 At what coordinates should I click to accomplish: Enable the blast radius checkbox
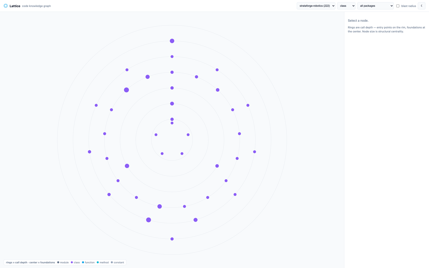pyautogui.click(x=398, y=6)
